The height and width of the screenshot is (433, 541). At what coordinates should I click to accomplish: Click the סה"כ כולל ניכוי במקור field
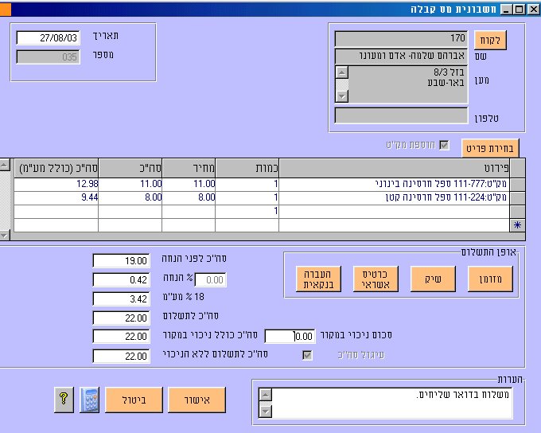click(122, 336)
